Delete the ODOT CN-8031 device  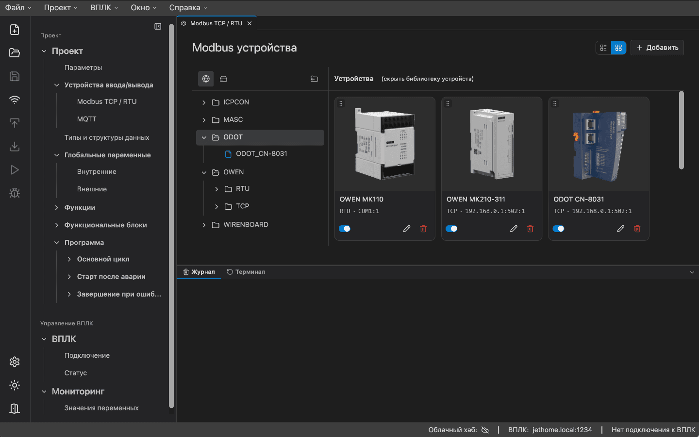pyautogui.click(x=637, y=229)
